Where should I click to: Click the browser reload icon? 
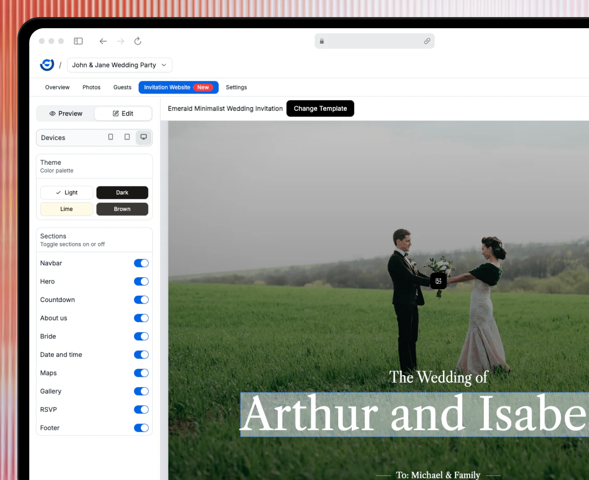[138, 41]
